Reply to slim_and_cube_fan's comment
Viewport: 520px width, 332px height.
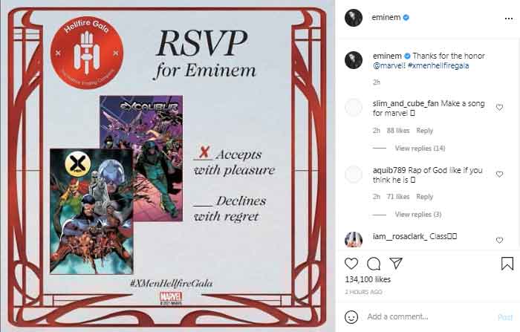424,131
